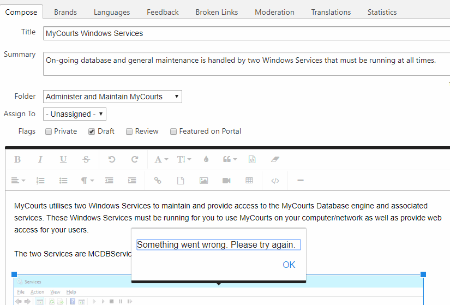The width and height of the screenshot is (450, 305).
Task: Click the insert video icon
Action: coord(226,180)
